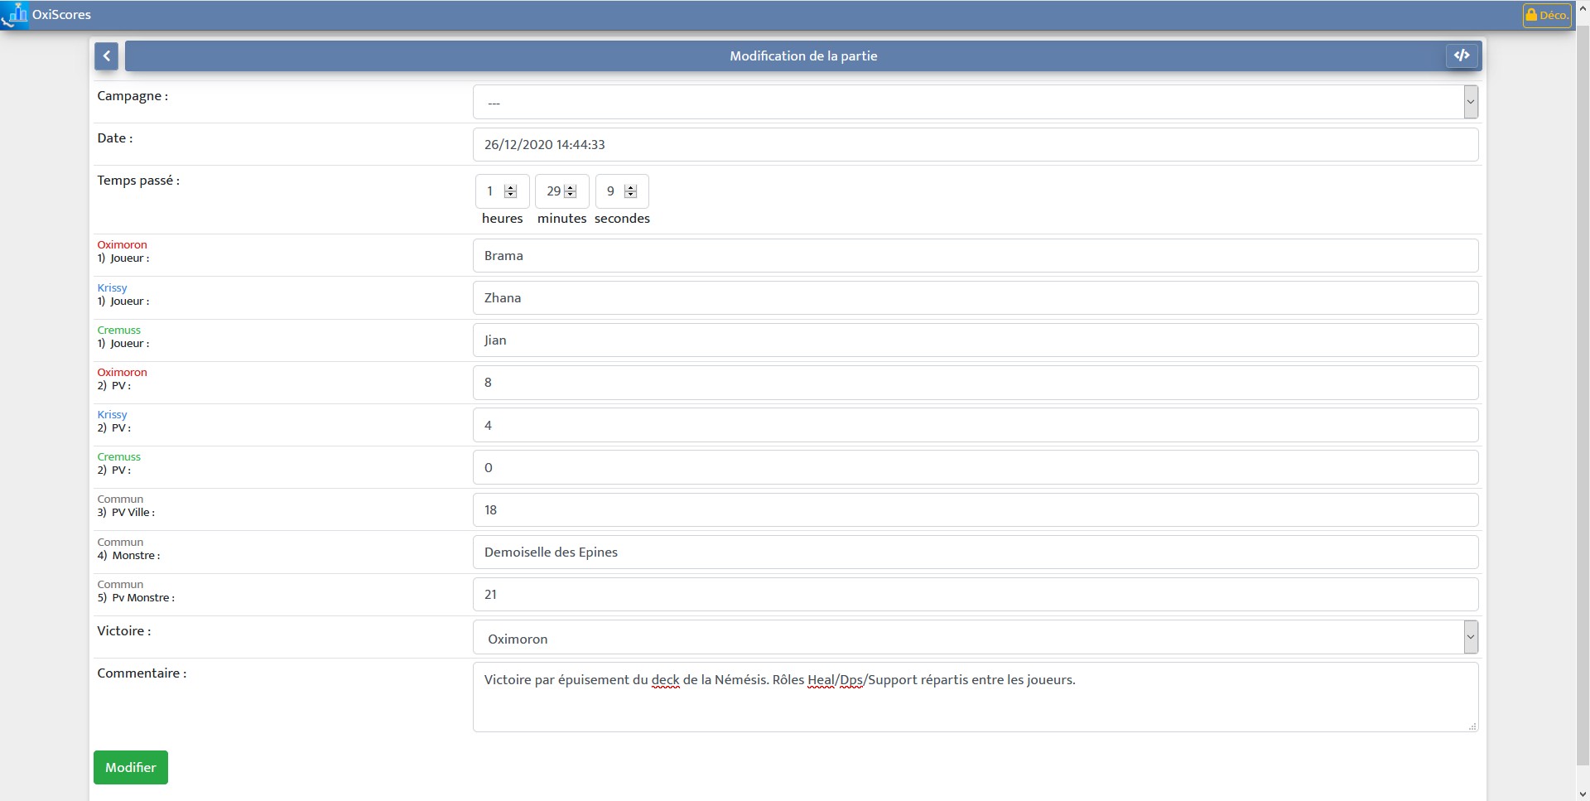
Task: Click the OxiScores title text
Action: click(61, 15)
